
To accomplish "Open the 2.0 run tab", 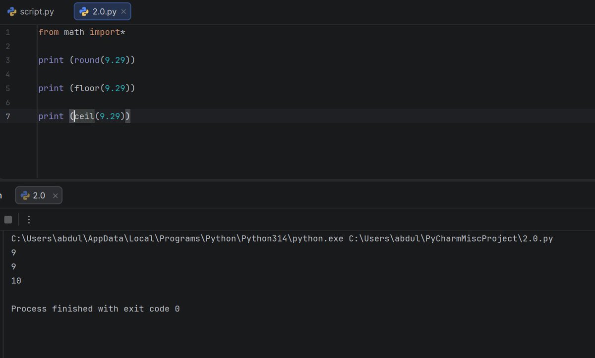I will click(39, 196).
